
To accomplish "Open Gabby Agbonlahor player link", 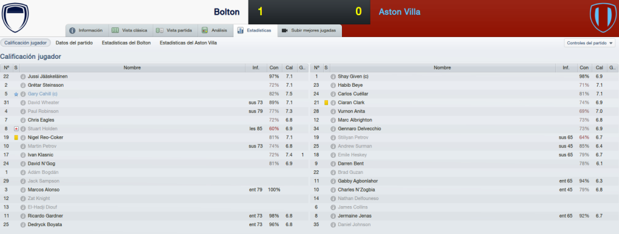I will point(358,181).
